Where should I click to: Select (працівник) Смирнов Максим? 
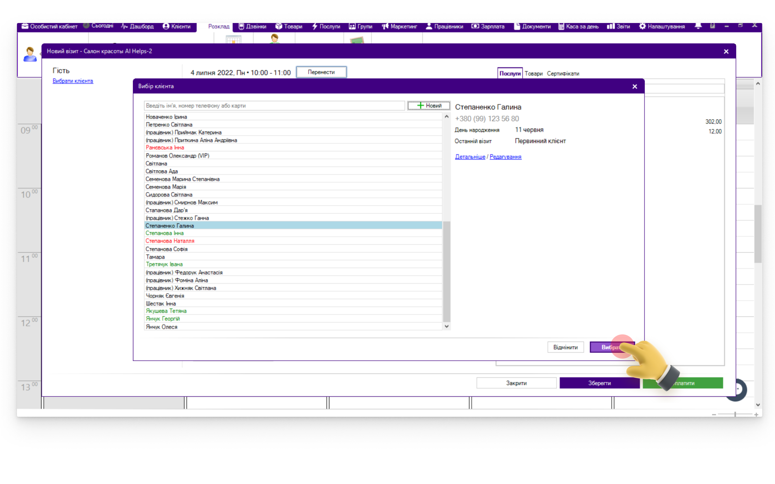coord(293,202)
